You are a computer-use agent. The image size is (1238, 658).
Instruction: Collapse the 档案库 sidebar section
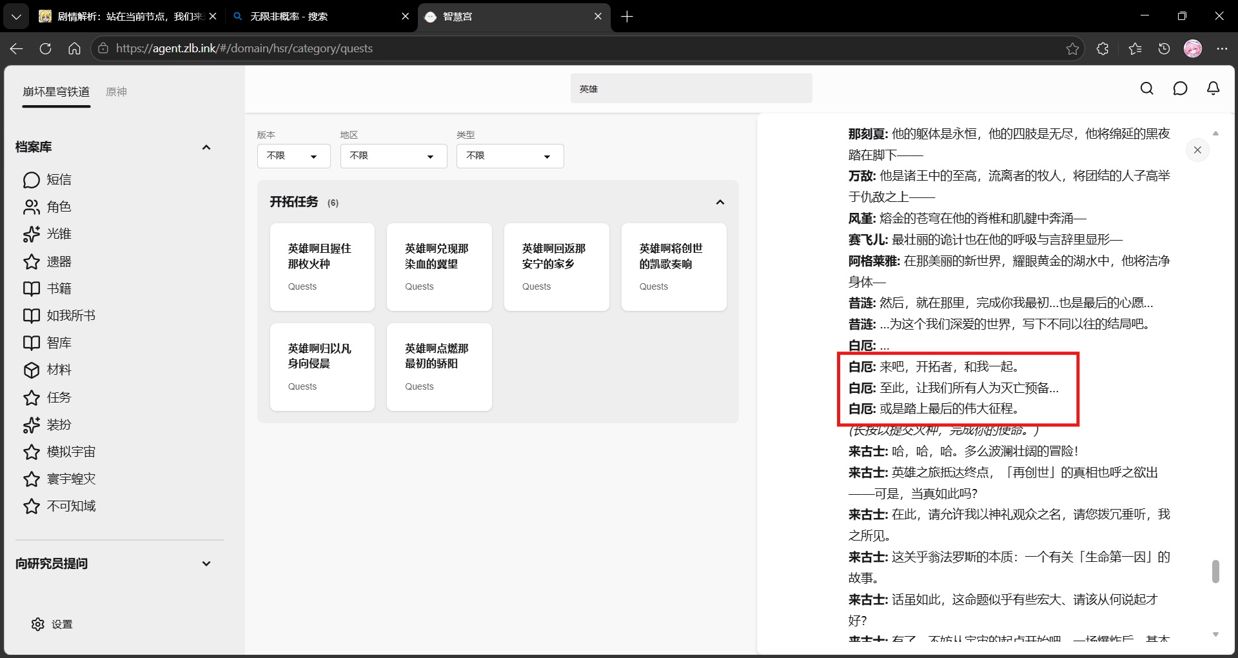click(x=206, y=148)
